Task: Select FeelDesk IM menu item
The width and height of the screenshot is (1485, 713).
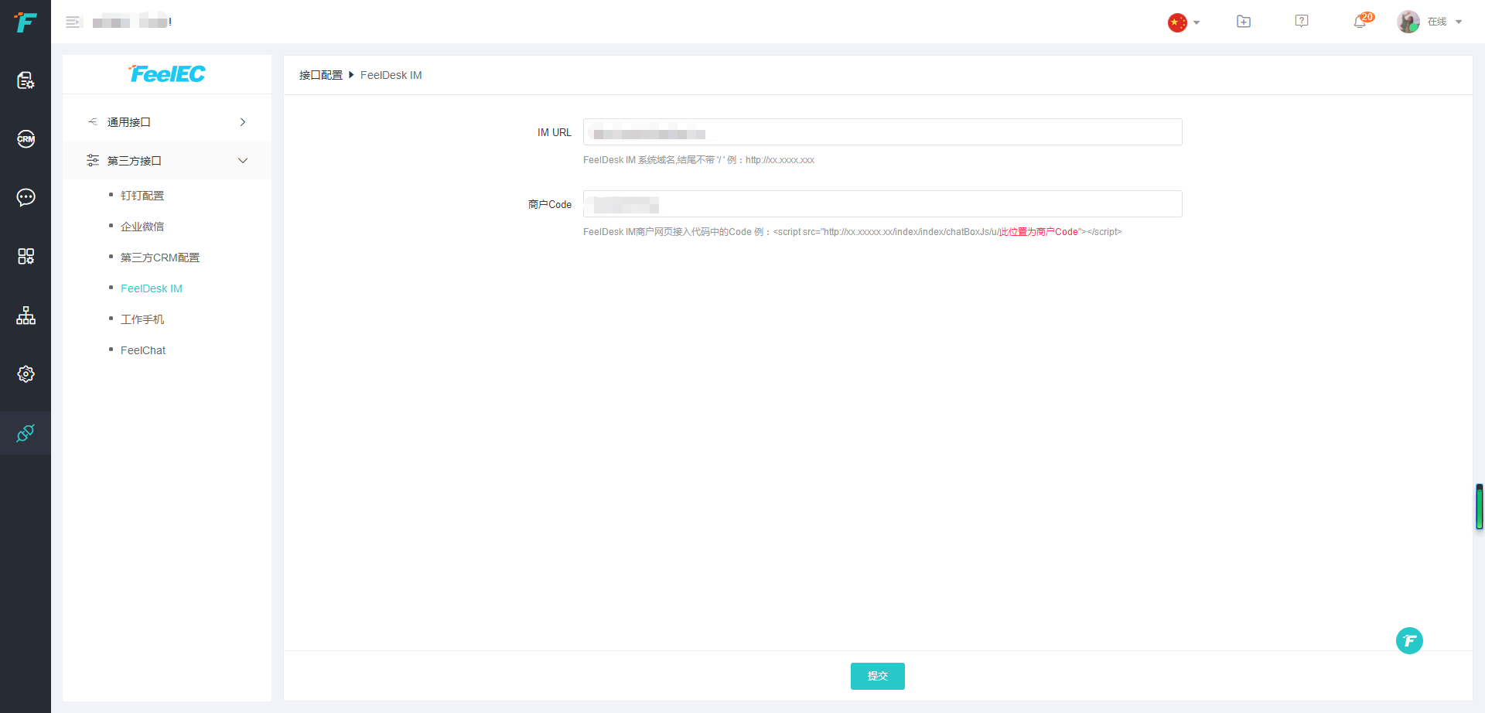Action: [x=152, y=288]
